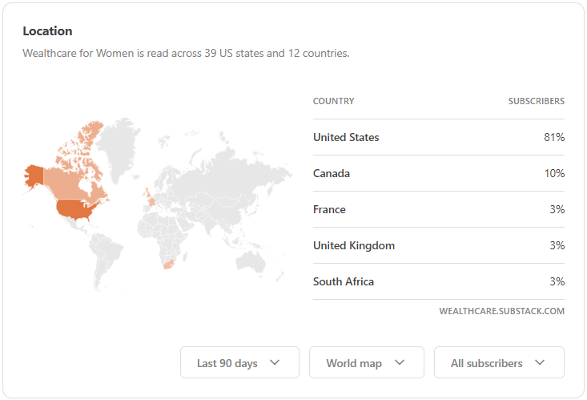
Task: Click the South Africa row label
Action: coord(344,281)
